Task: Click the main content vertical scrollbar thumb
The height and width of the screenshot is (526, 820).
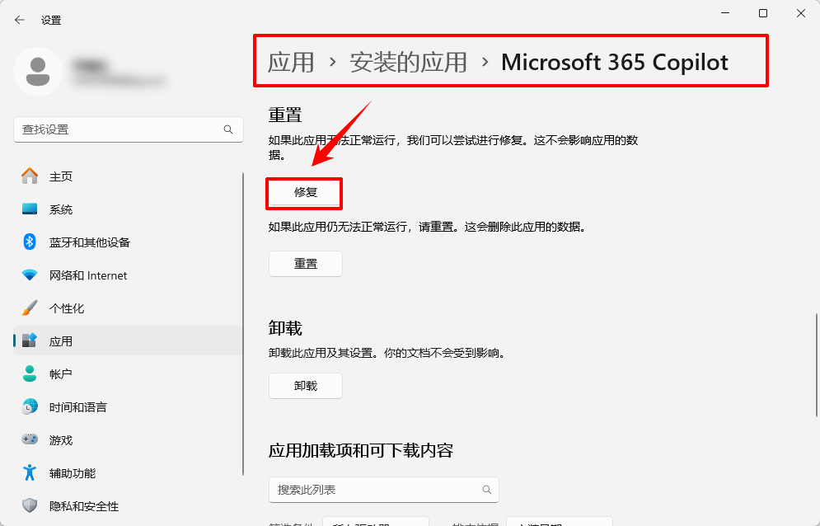Action: pyautogui.click(x=816, y=365)
